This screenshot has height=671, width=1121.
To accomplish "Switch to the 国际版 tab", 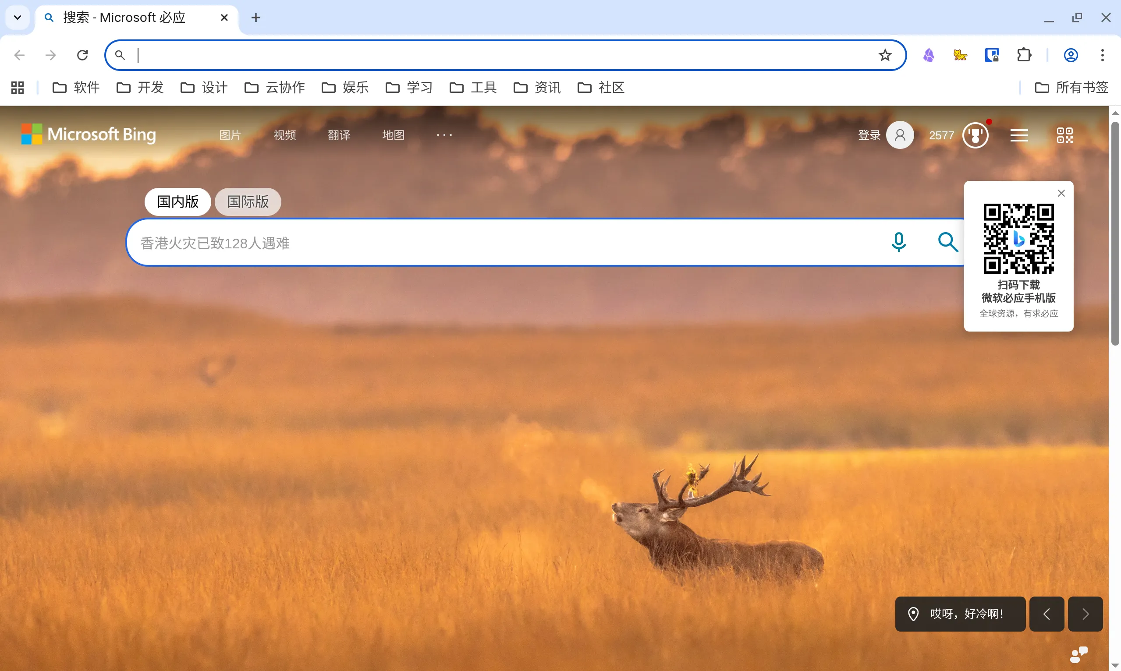I will pos(248,201).
